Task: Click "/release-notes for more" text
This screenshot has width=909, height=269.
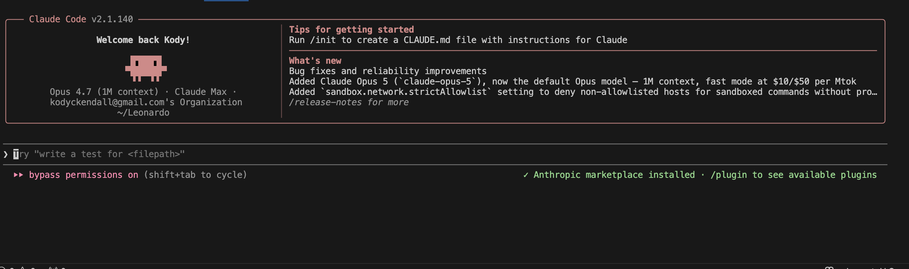Action: pyautogui.click(x=349, y=102)
